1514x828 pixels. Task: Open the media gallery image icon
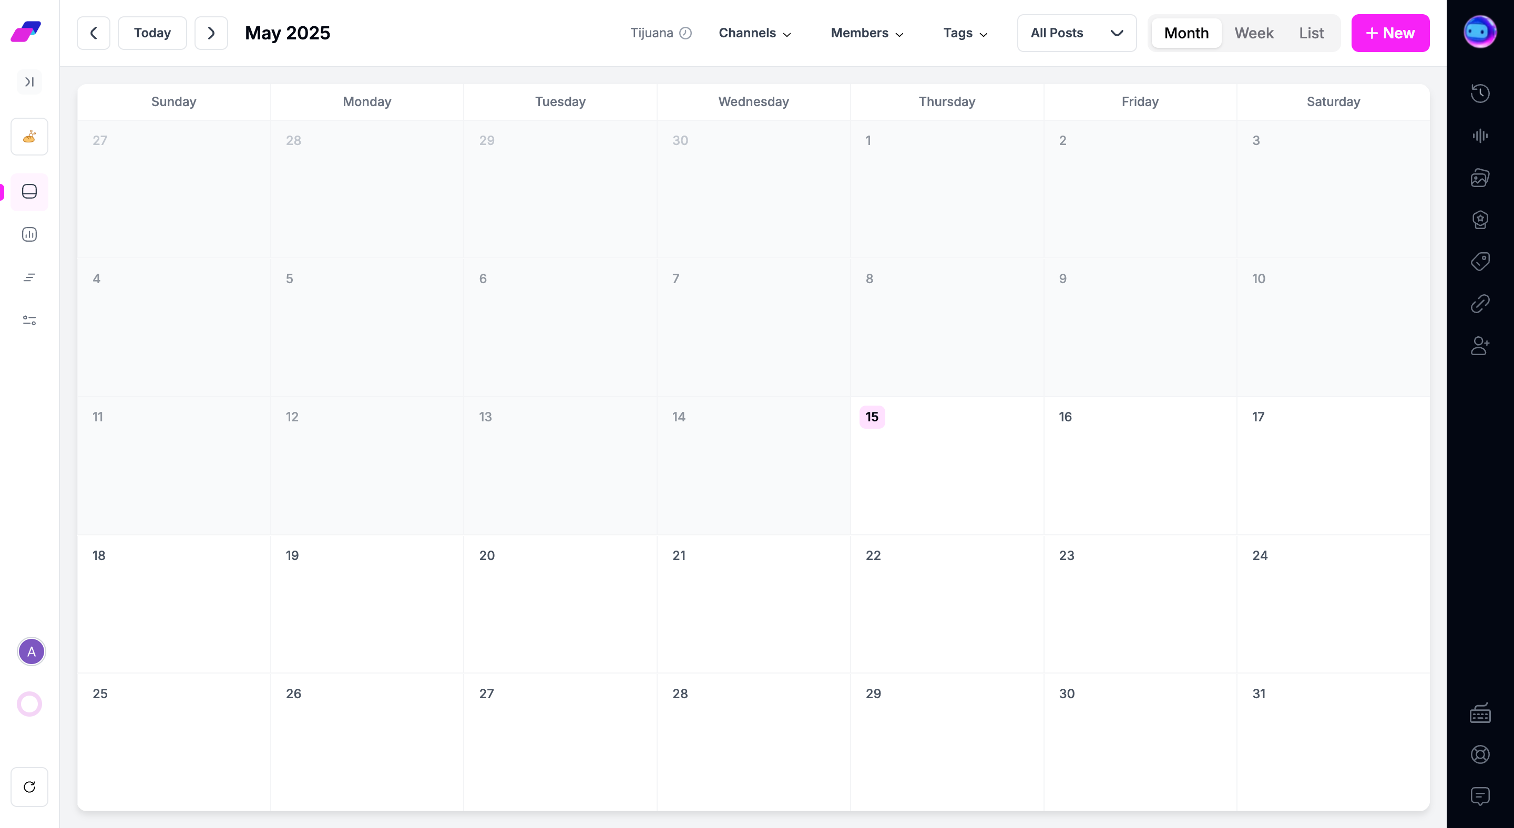pyautogui.click(x=1480, y=178)
